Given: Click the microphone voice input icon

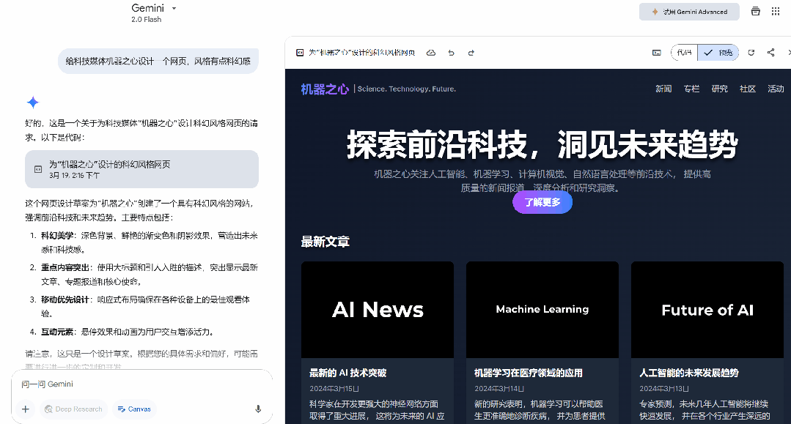Looking at the screenshot, I should coord(258,409).
